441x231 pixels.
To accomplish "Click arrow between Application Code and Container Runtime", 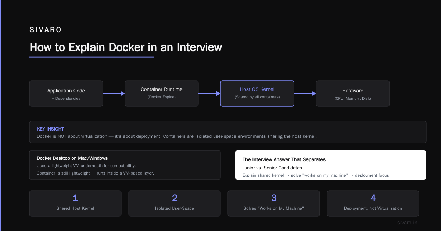I will pyautogui.click(x=114, y=93).
